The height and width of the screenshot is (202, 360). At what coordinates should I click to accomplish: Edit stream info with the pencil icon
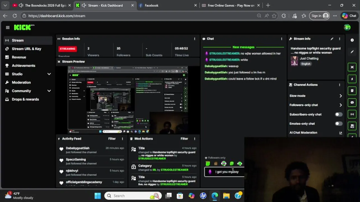pyautogui.click(x=332, y=39)
